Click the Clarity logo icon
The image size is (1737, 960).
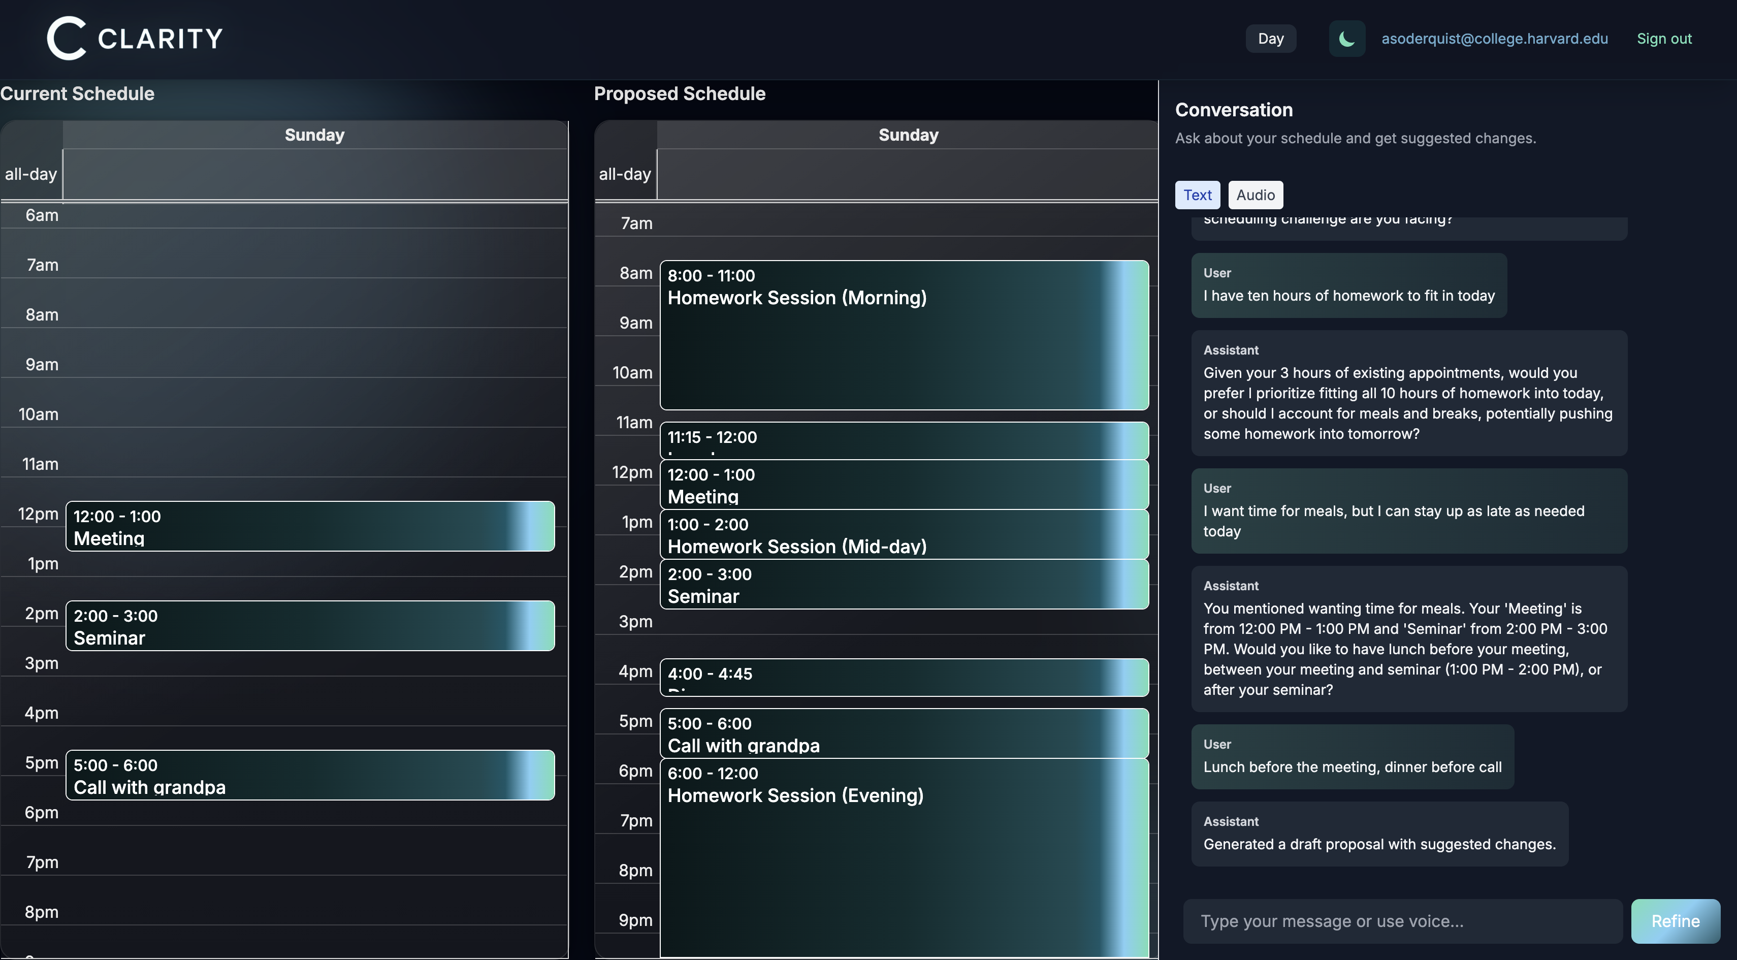66,39
